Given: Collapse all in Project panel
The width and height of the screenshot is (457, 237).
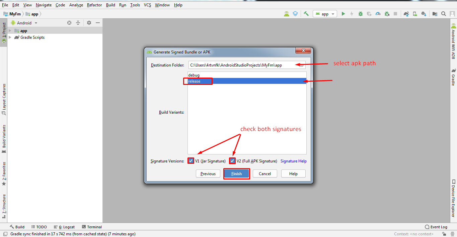Looking at the screenshot, I should point(78,23).
